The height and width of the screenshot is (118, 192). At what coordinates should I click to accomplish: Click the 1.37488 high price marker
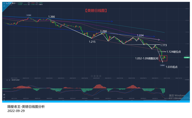click(x=29, y=15)
